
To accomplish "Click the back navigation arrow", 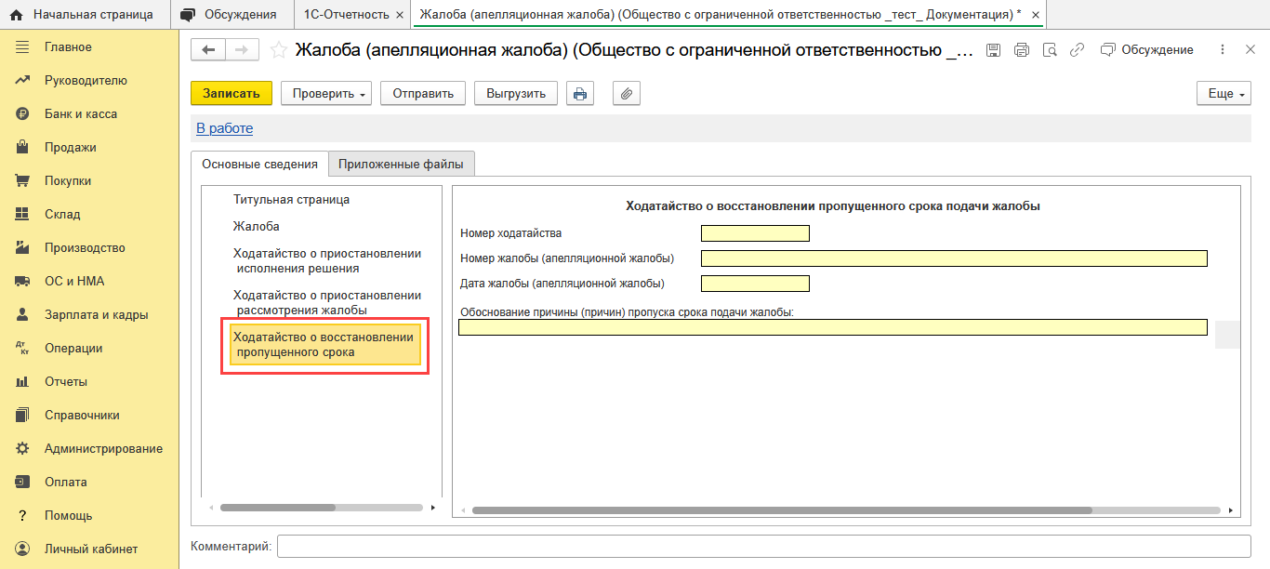I will click(208, 50).
